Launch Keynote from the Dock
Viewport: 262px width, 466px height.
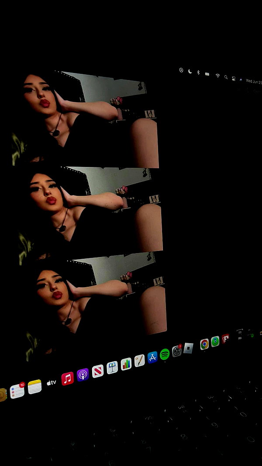point(112,367)
